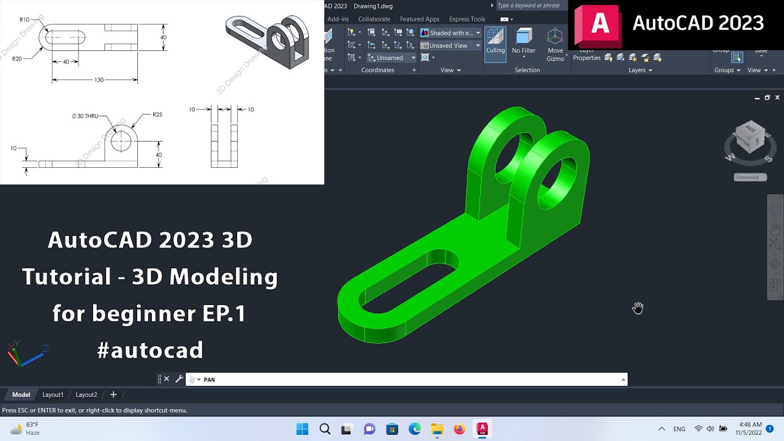784x441 pixels.
Task: Toggle the Culling selection button
Action: 496,44
